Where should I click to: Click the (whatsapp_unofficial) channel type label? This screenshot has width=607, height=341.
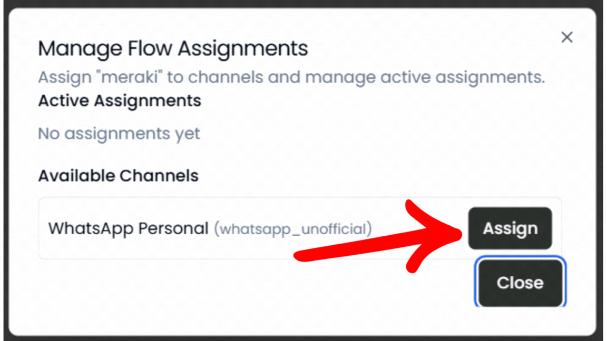coord(292,229)
